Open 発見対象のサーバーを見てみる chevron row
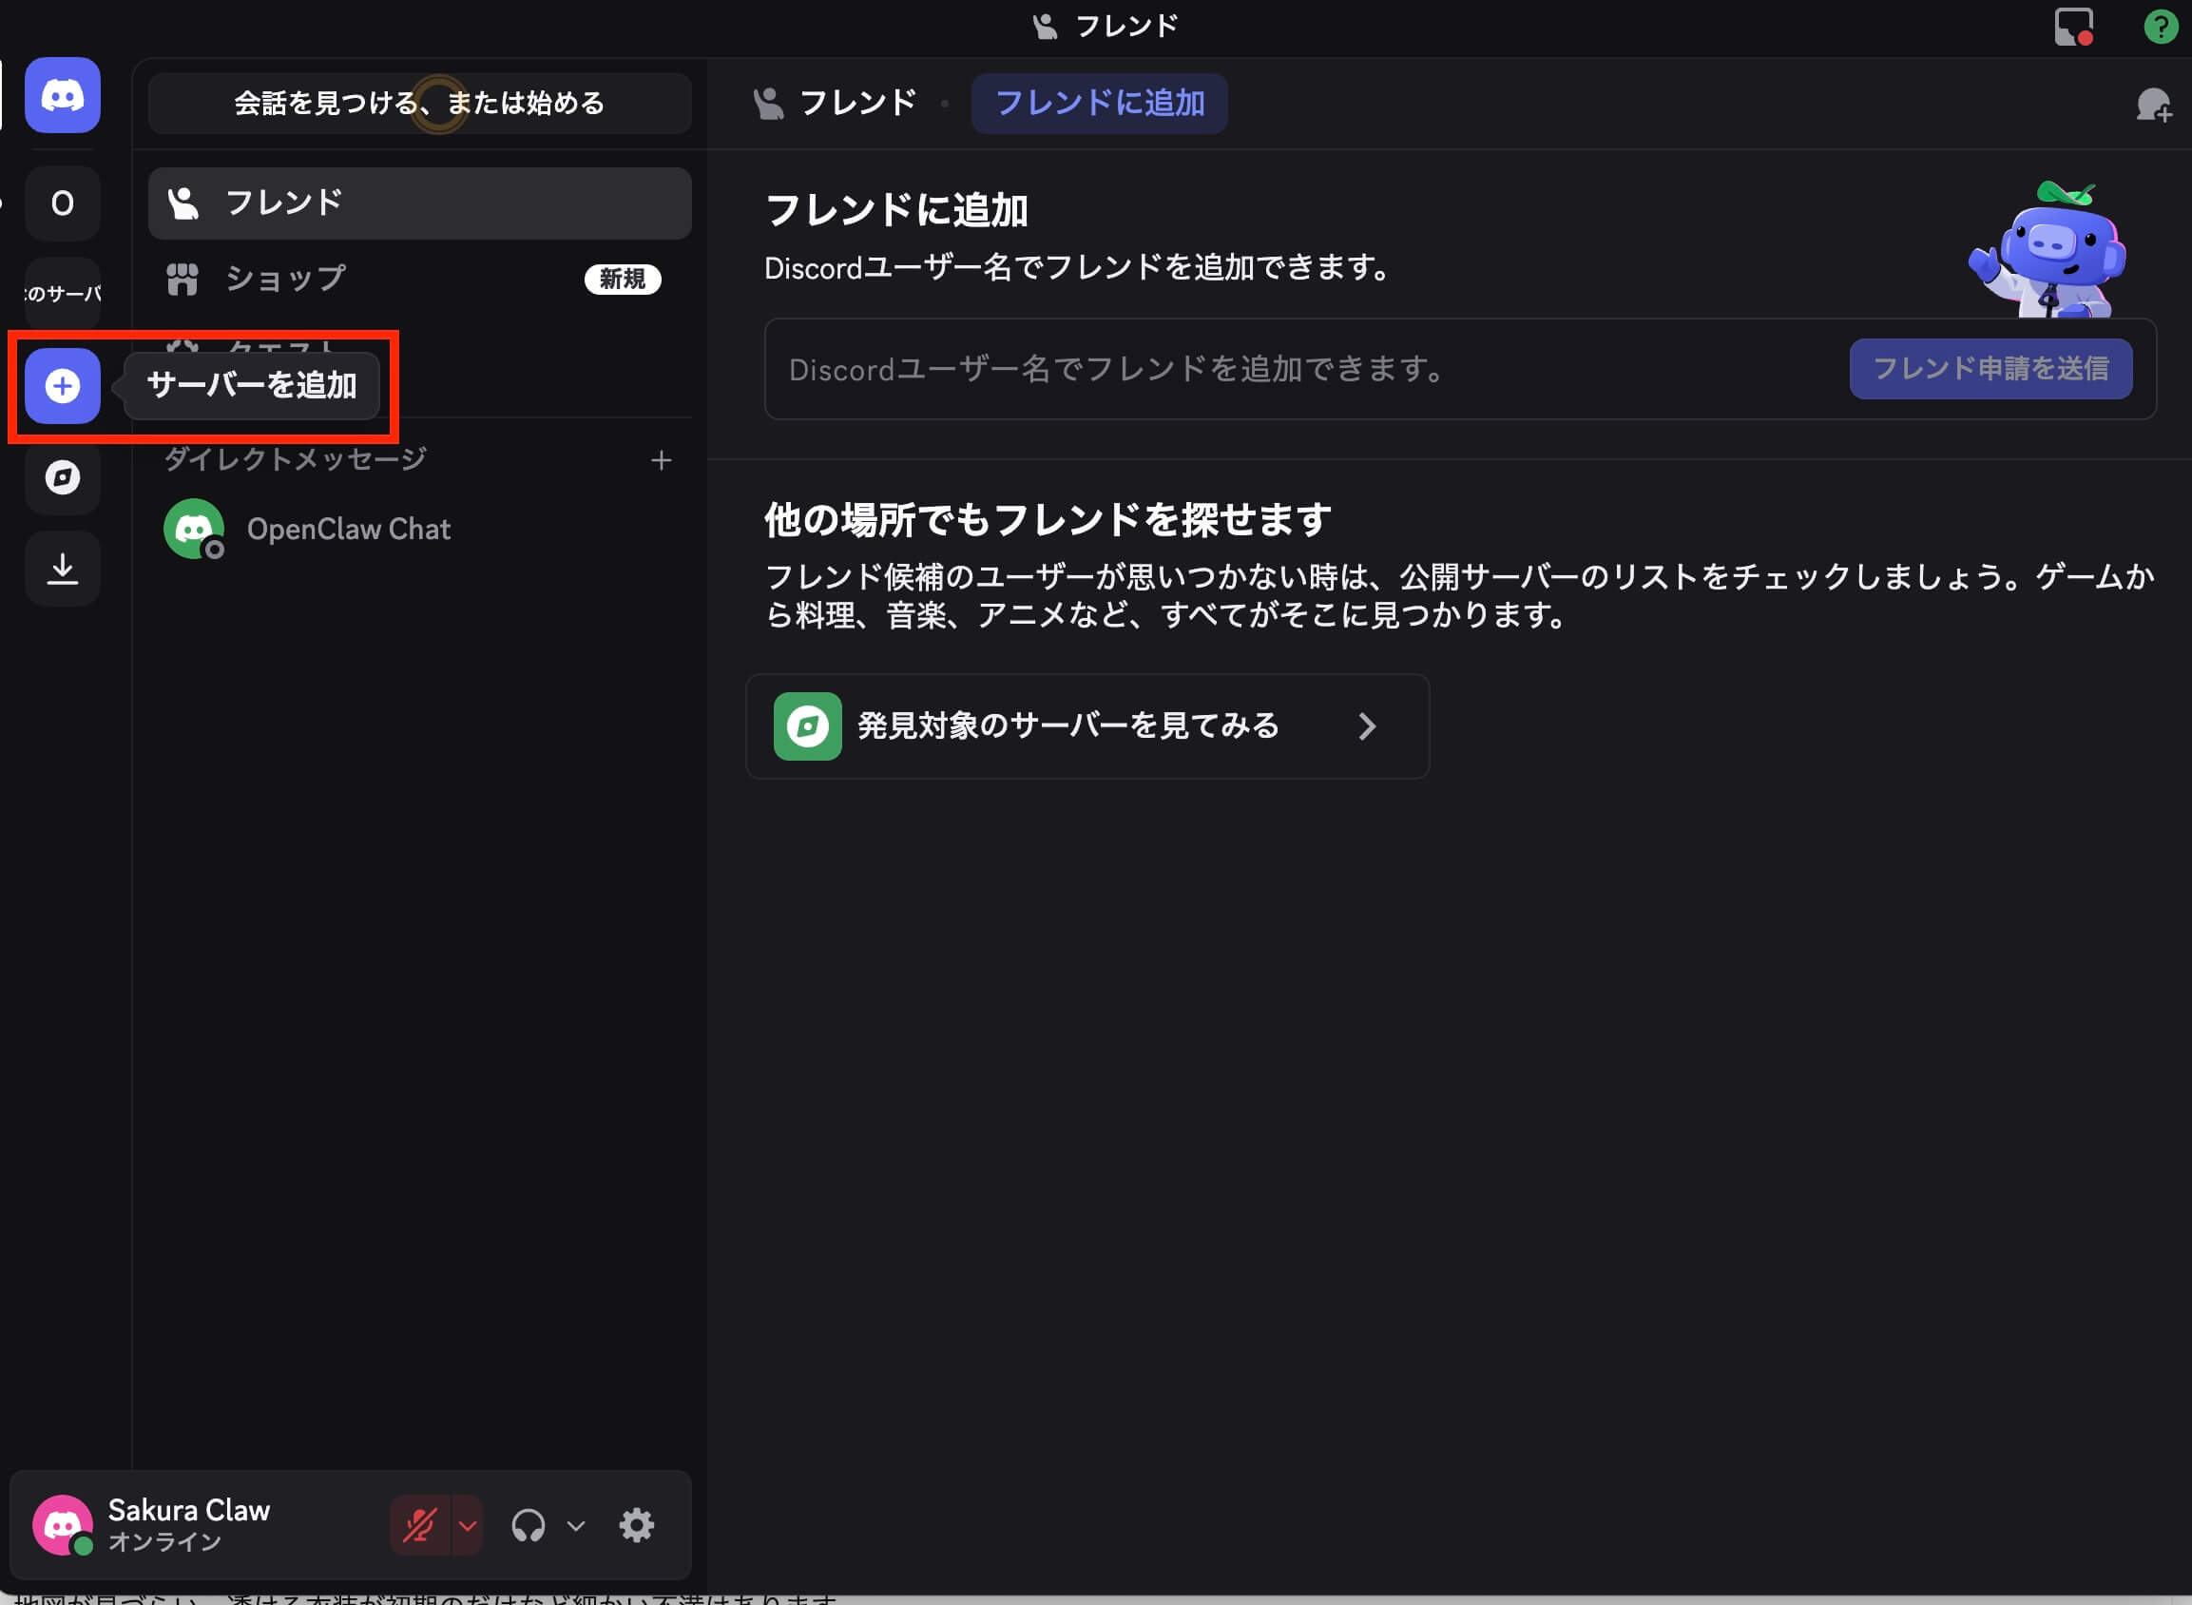2192x1605 pixels. pyautogui.click(x=1086, y=725)
